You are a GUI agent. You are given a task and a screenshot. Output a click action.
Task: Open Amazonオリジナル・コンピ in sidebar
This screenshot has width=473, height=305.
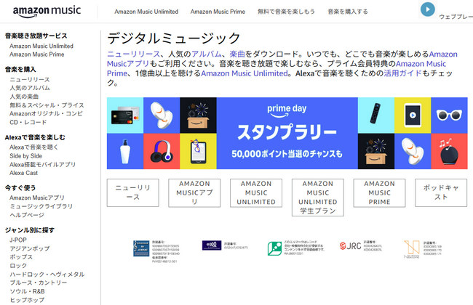[46, 113]
